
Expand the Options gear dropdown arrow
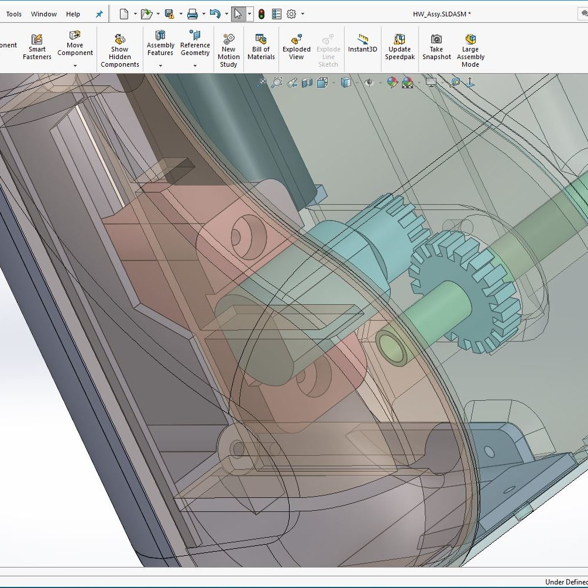(302, 14)
